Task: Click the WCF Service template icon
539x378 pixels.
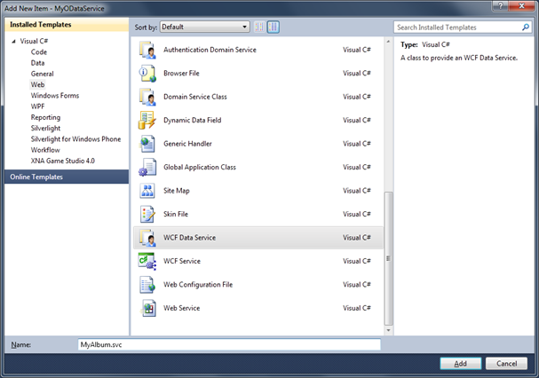Action: [x=147, y=261]
